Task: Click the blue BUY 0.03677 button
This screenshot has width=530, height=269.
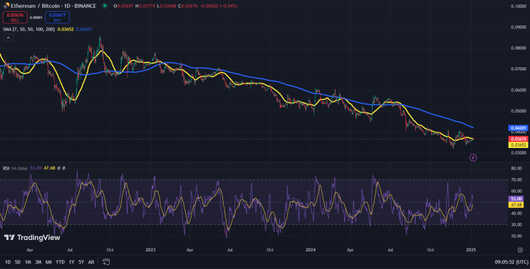Action: 57,17
